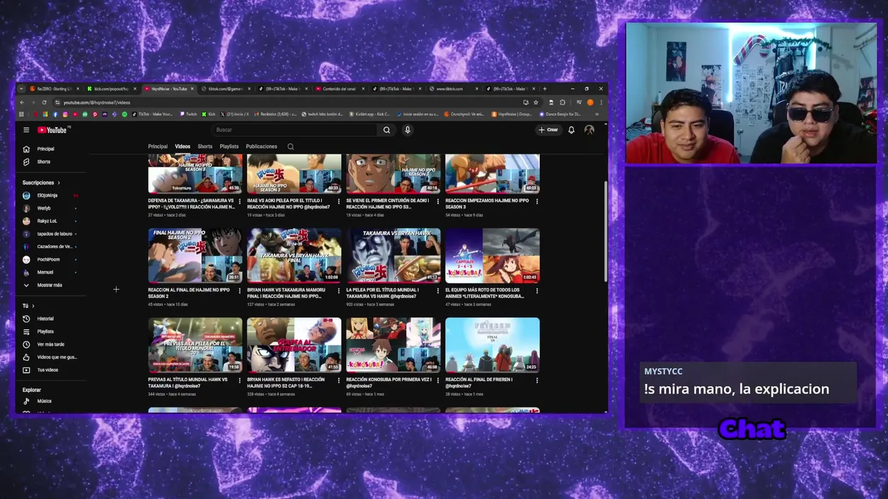This screenshot has width=888, height=499.
Task: Click the page vertical scrollbar
Action: (x=606, y=232)
